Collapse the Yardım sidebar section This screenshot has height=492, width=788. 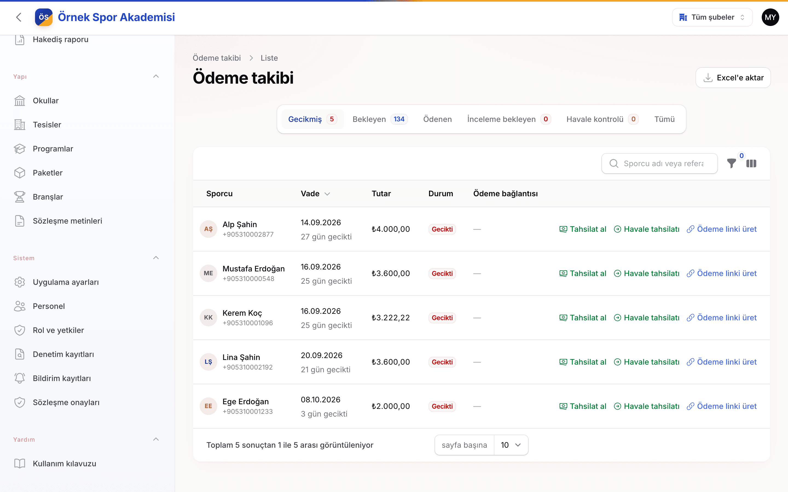click(156, 440)
